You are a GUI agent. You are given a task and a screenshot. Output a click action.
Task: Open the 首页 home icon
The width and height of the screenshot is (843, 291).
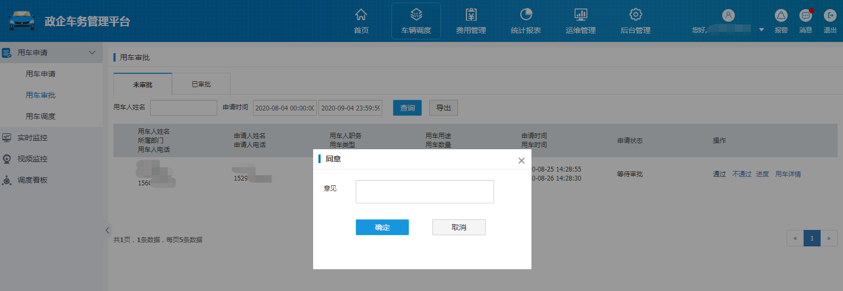coord(361,15)
